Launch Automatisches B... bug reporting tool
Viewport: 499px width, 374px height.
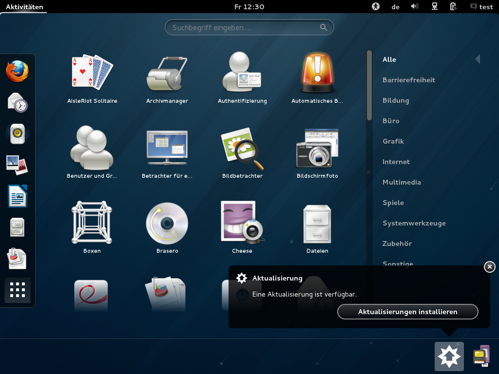tap(317, 78)
